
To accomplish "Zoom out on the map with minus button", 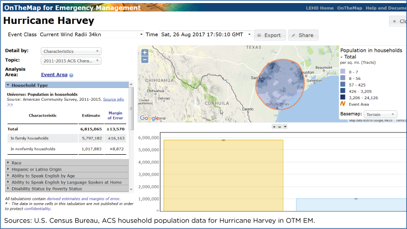I will coord(145,60).
